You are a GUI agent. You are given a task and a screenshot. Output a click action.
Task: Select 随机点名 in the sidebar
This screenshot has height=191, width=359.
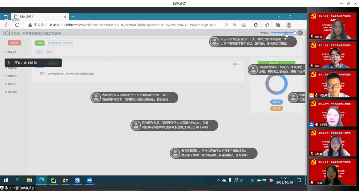pyautogui.click(x=11, y=84)
